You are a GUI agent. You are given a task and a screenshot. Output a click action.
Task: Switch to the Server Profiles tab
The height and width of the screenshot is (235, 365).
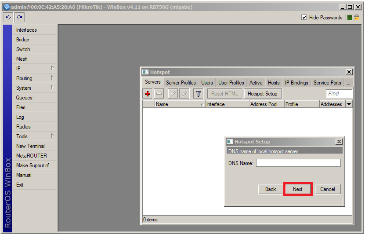[181, 83]
